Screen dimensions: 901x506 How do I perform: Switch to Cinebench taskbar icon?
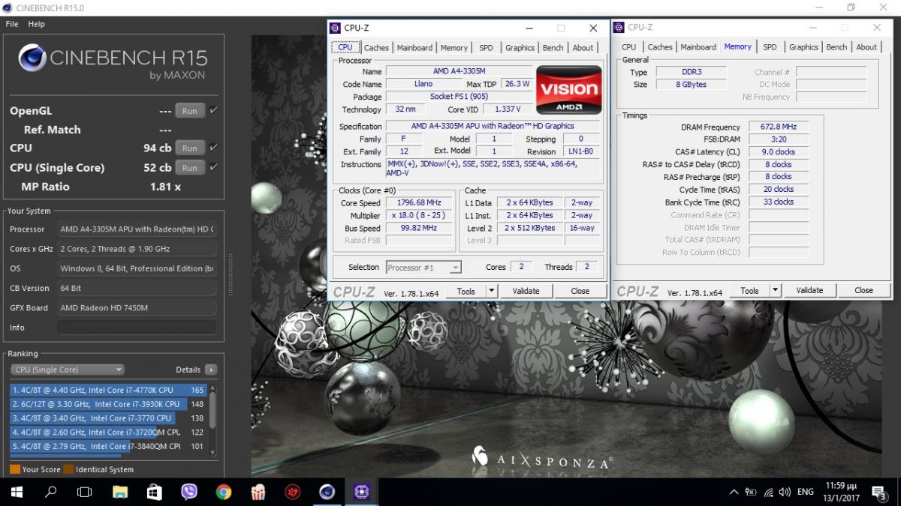coord(327,493)
